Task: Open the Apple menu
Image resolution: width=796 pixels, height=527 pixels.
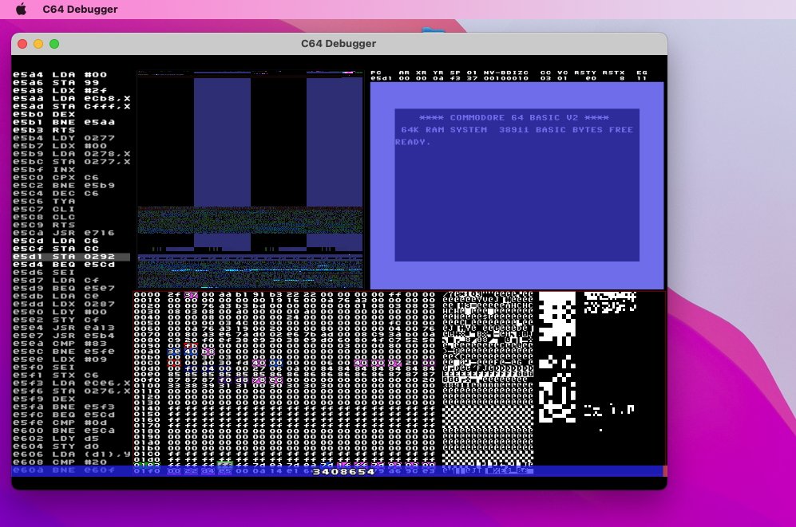Action: 21,9
